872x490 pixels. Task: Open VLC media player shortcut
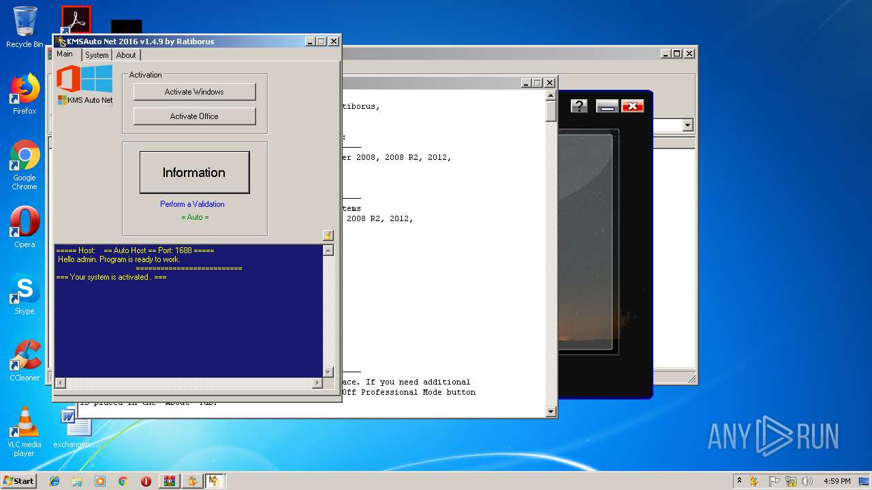pos(25,431)
